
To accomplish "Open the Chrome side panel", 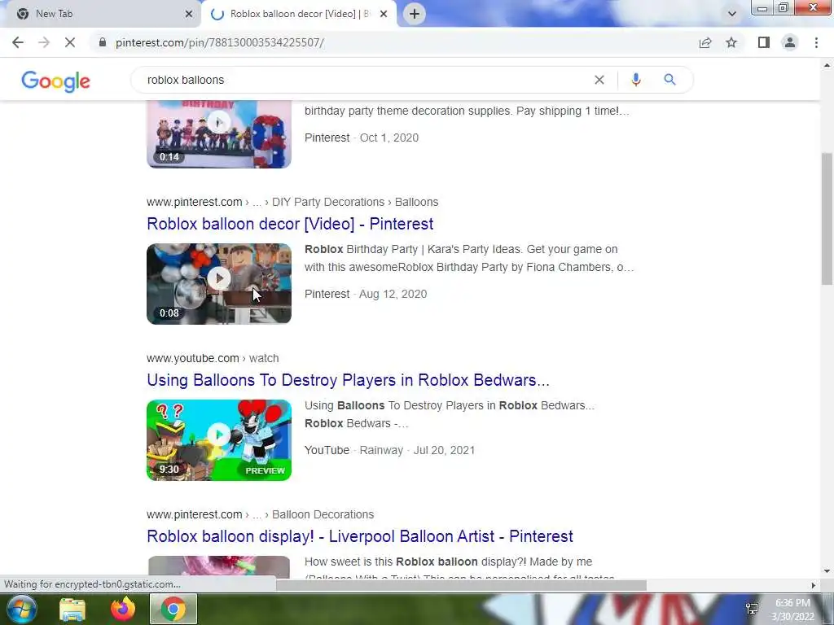I will coord(764,42).
